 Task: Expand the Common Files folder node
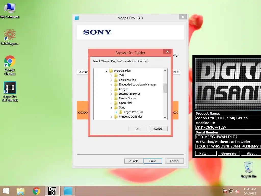(111, 80)
